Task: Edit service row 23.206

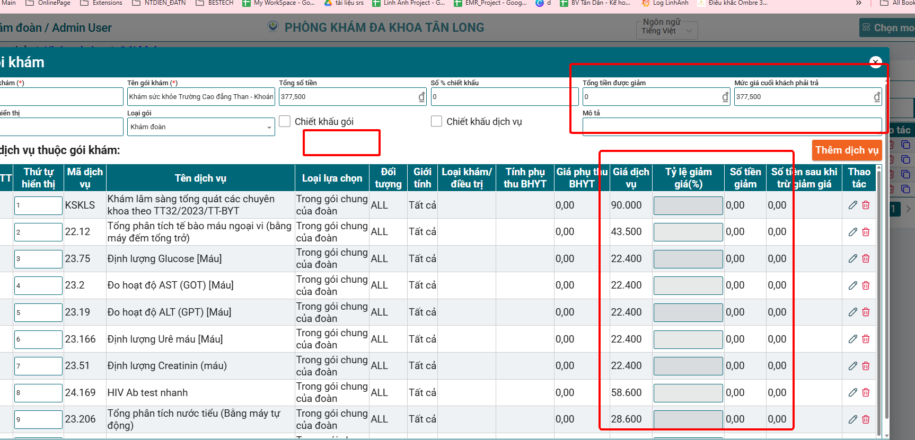Action: pos(852,419)
